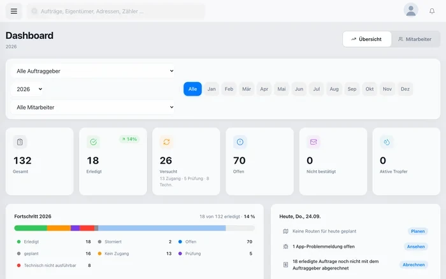
Task: Click the Abrechnen button
Action: [414, 265]
